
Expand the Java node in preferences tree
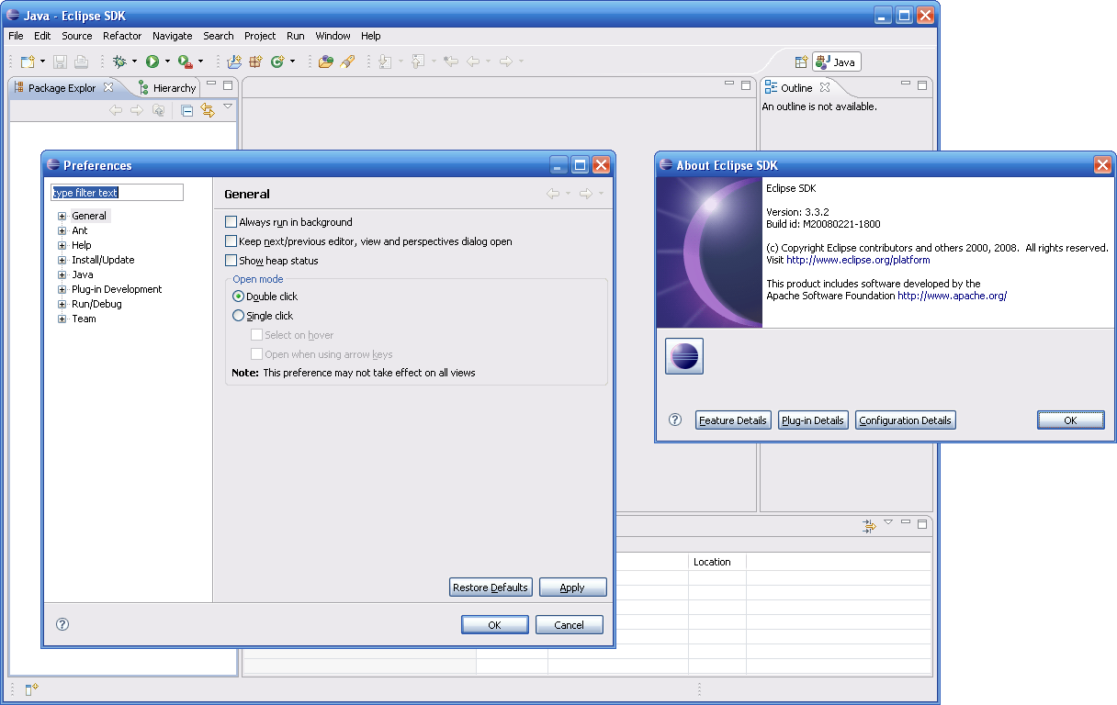coord(62,274)
